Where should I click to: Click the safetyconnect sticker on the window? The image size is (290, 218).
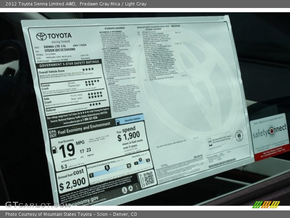pyautogui.click(x=270, y=137)
